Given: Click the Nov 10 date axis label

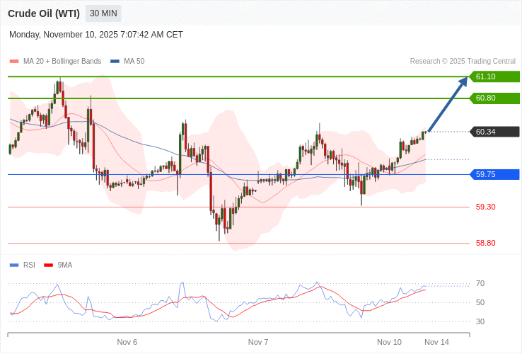Looking at the screenshot, I should tap(389, 343).
